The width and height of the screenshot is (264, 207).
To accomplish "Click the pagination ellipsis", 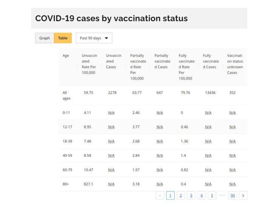I will point(222,195).
